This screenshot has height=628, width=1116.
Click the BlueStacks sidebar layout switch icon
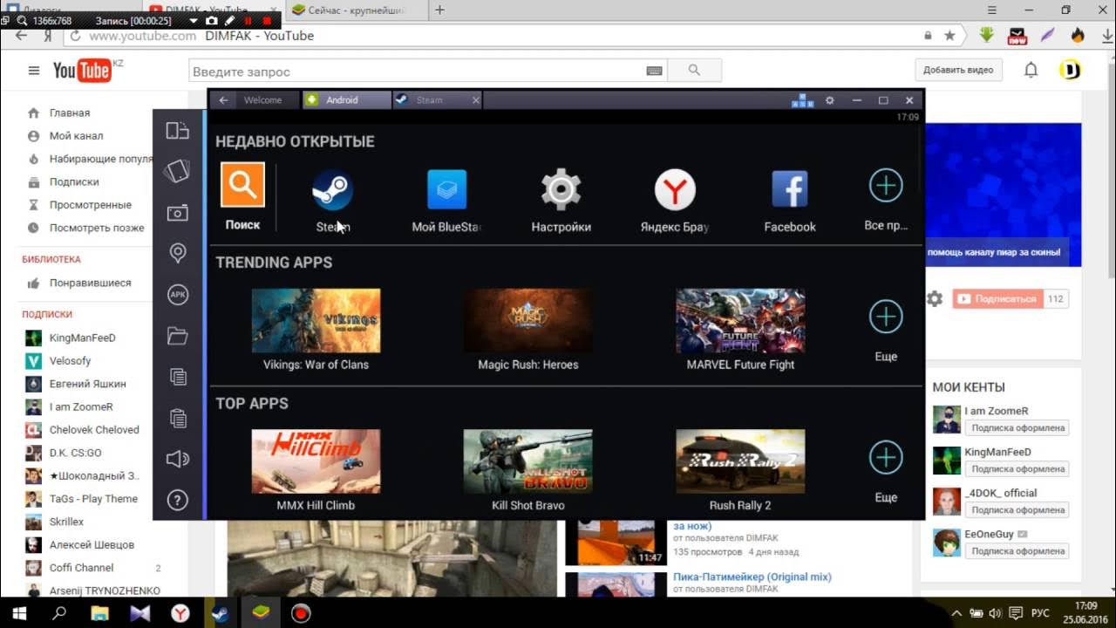178,131
